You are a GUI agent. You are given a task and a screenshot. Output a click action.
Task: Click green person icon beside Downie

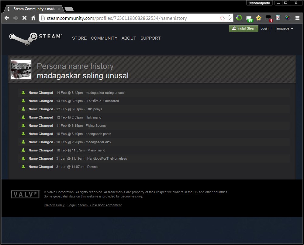click(23, 166)
